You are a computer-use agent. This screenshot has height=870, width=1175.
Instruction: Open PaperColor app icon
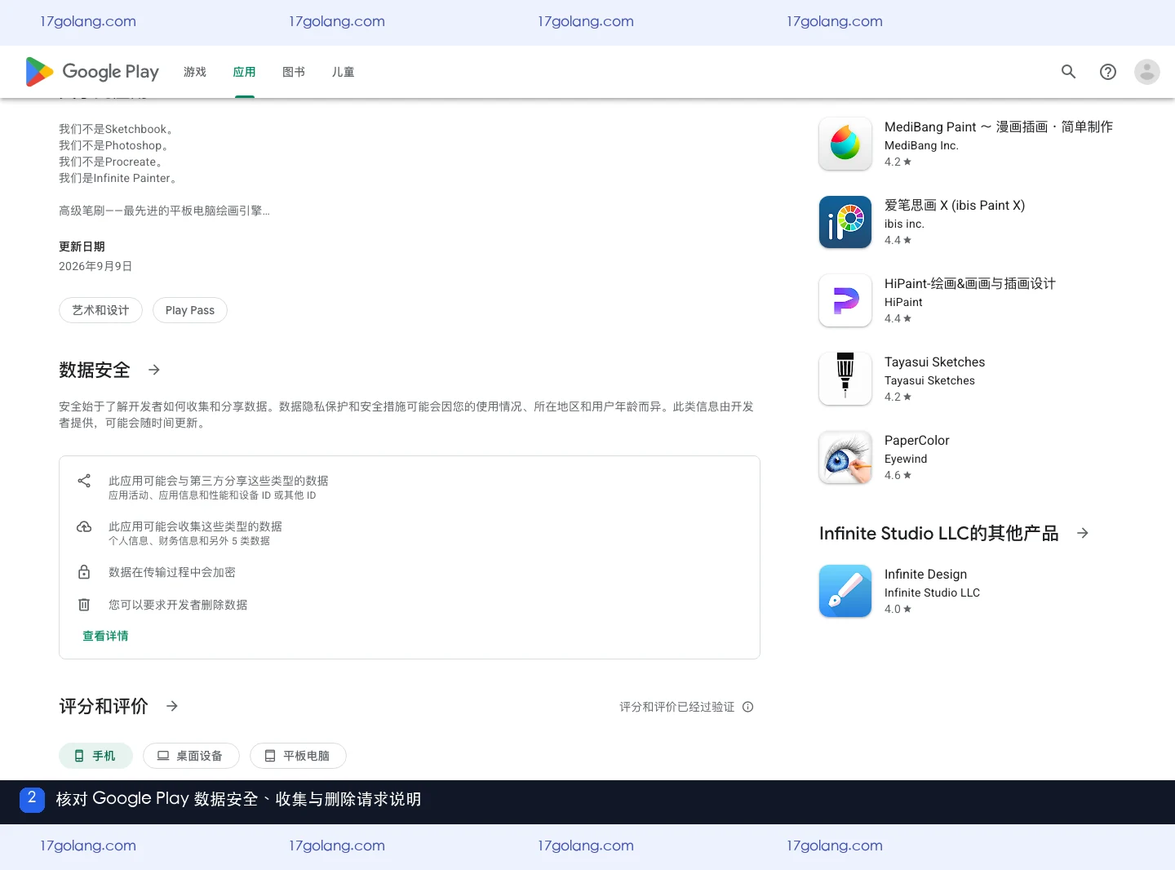[x=845, y=457]
